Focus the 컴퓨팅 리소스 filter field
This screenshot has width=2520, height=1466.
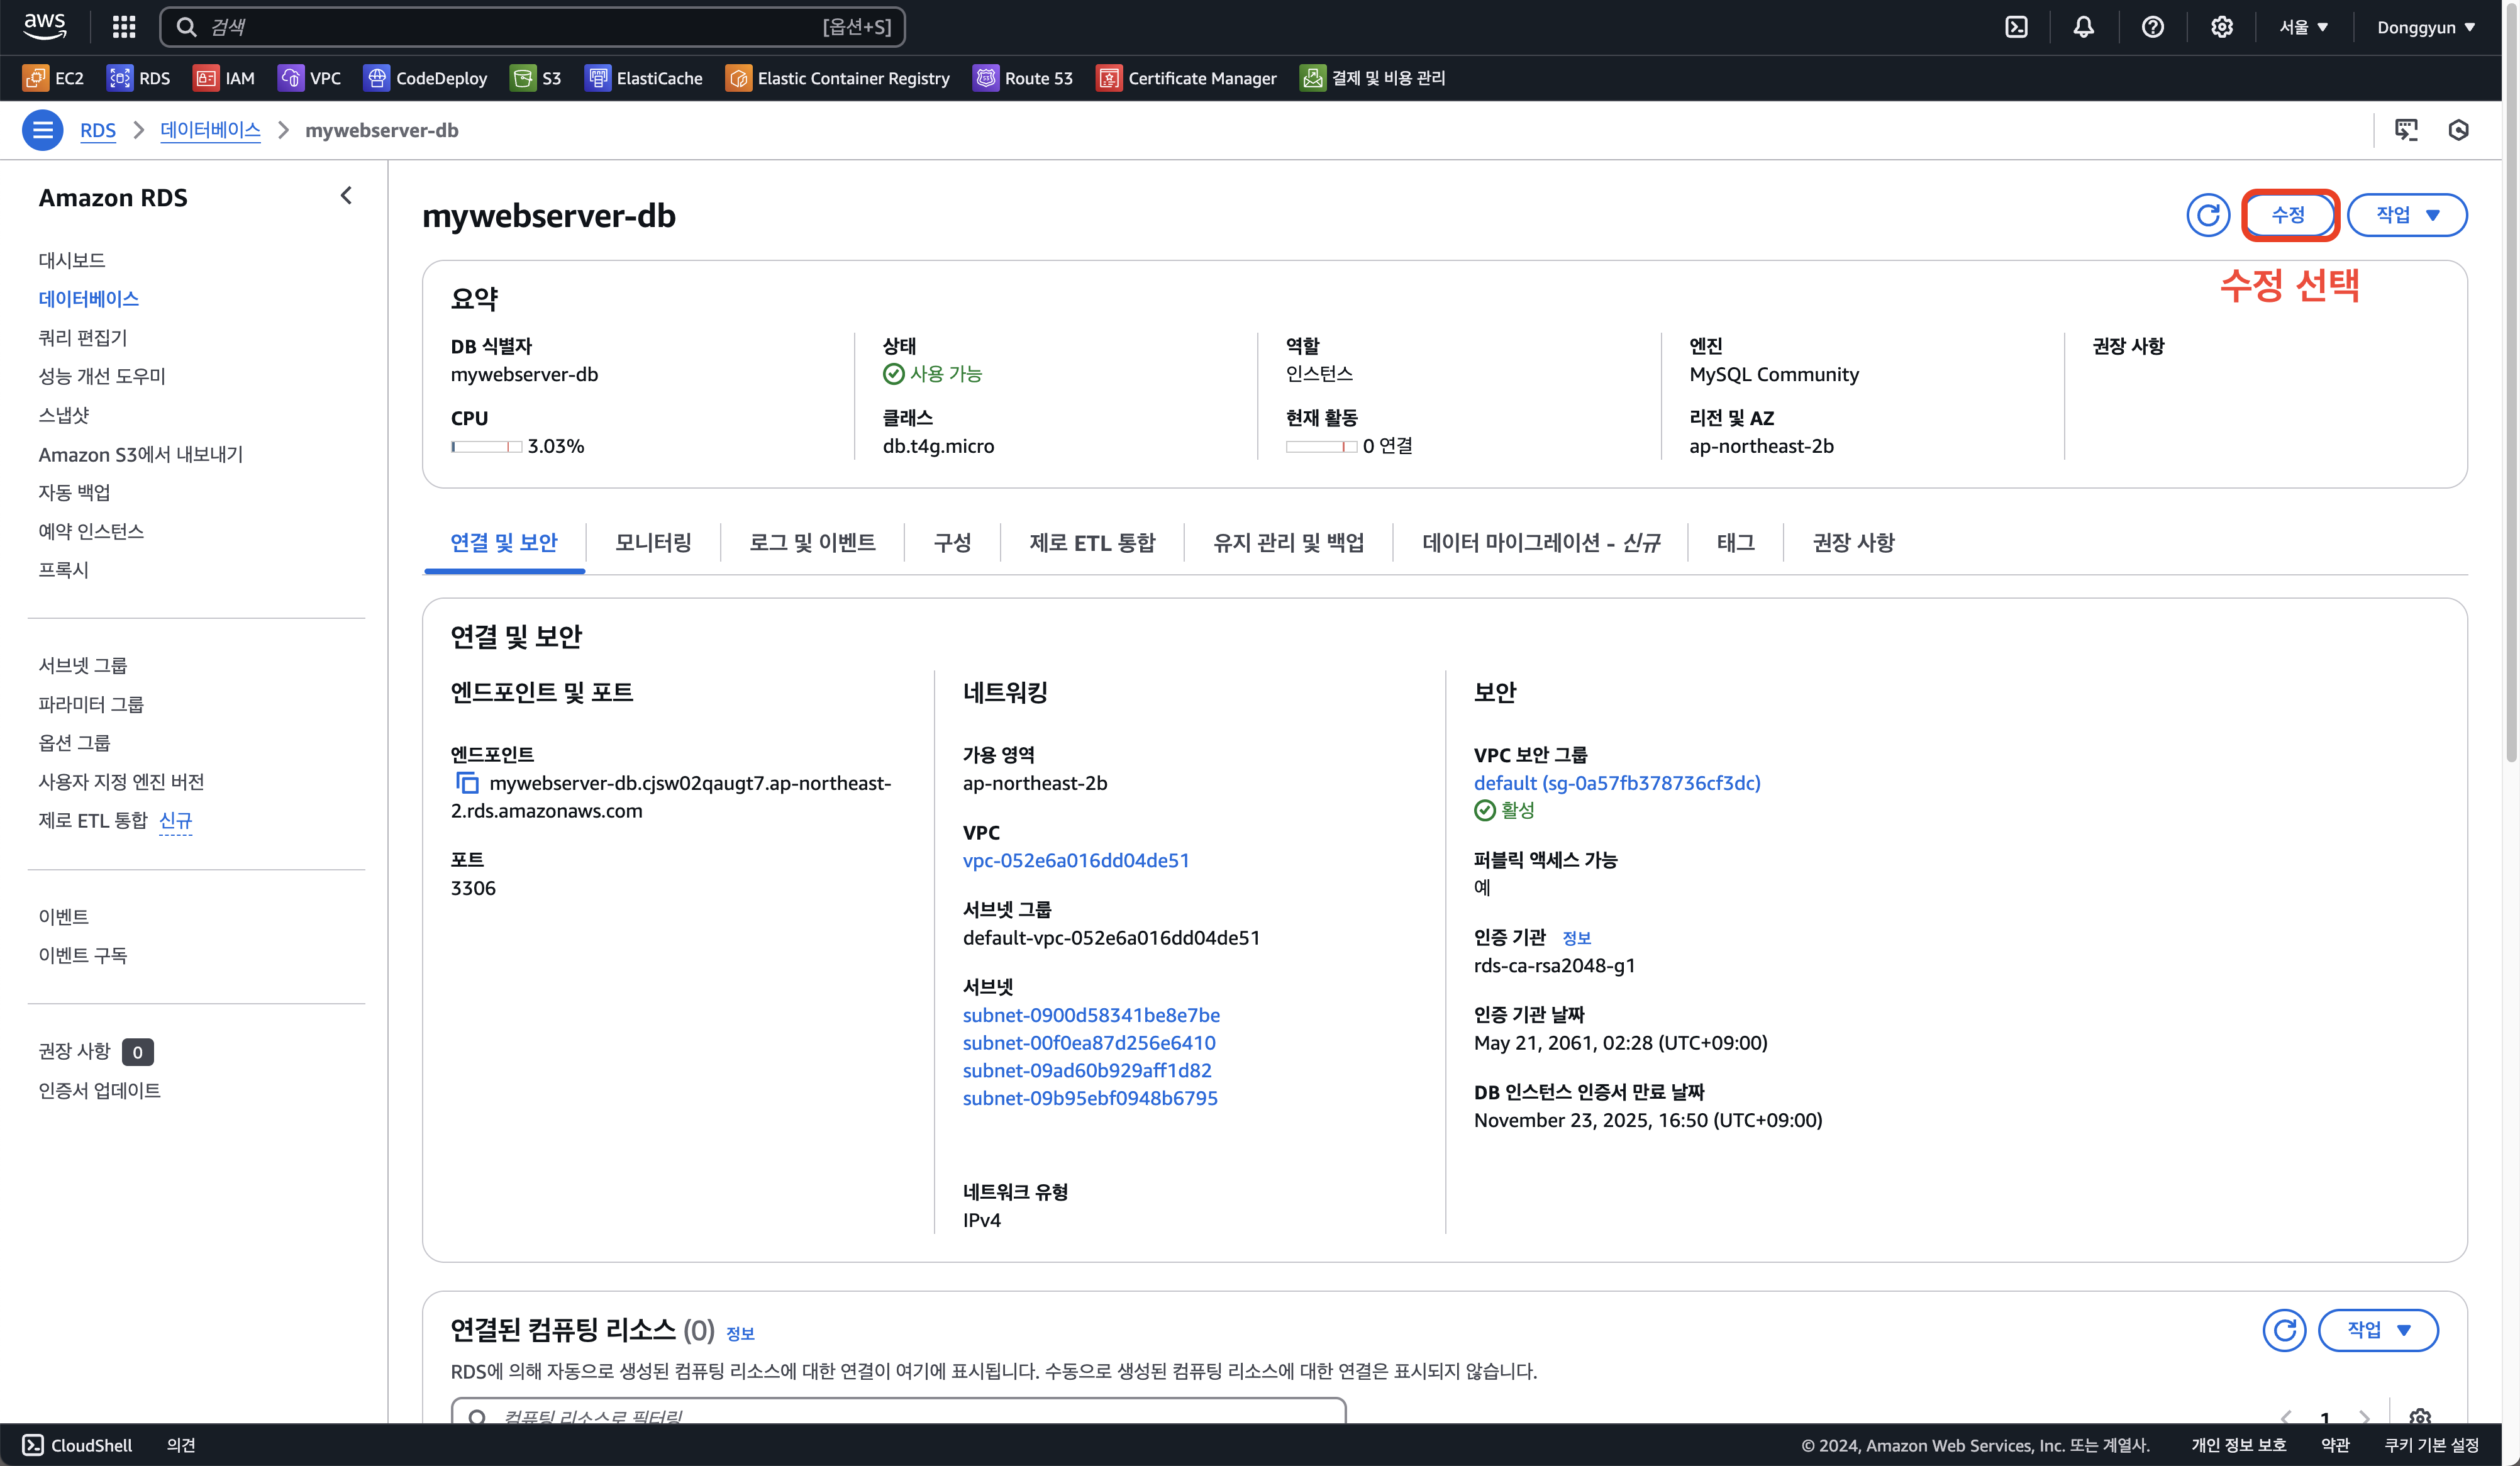click(x=898, y=1412)
